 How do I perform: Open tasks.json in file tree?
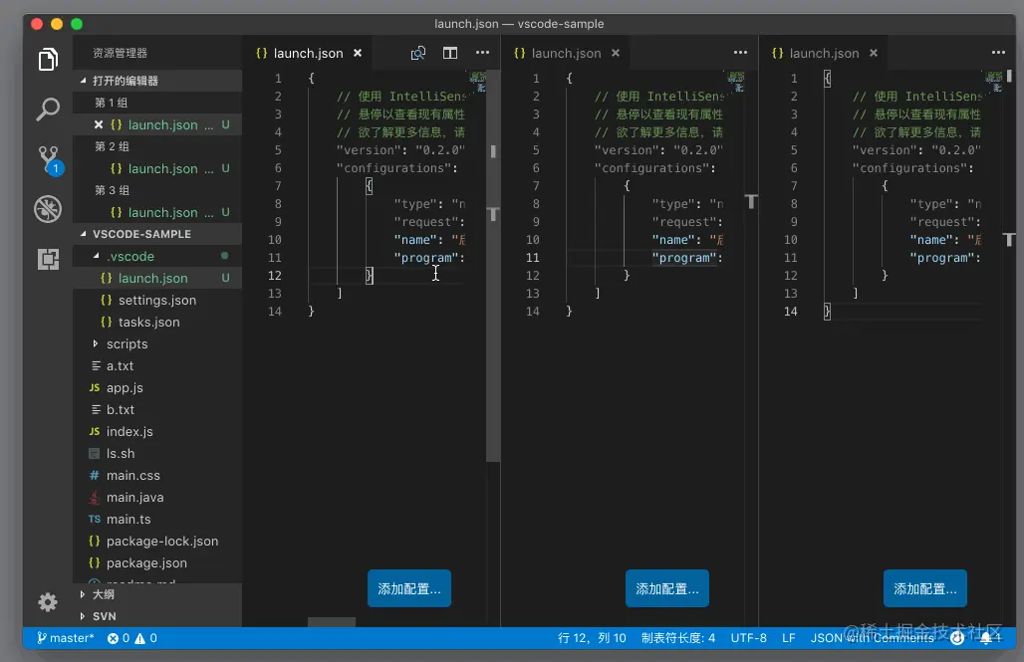157,322
